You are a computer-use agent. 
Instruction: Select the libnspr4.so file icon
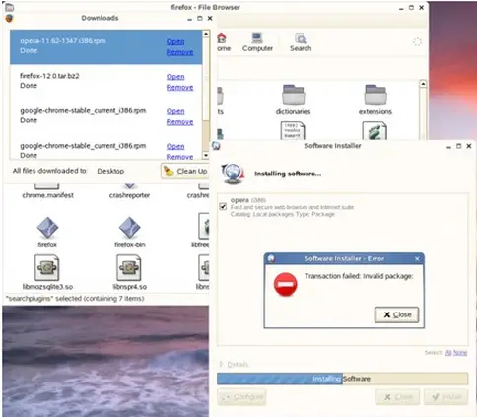click(129, 272)
